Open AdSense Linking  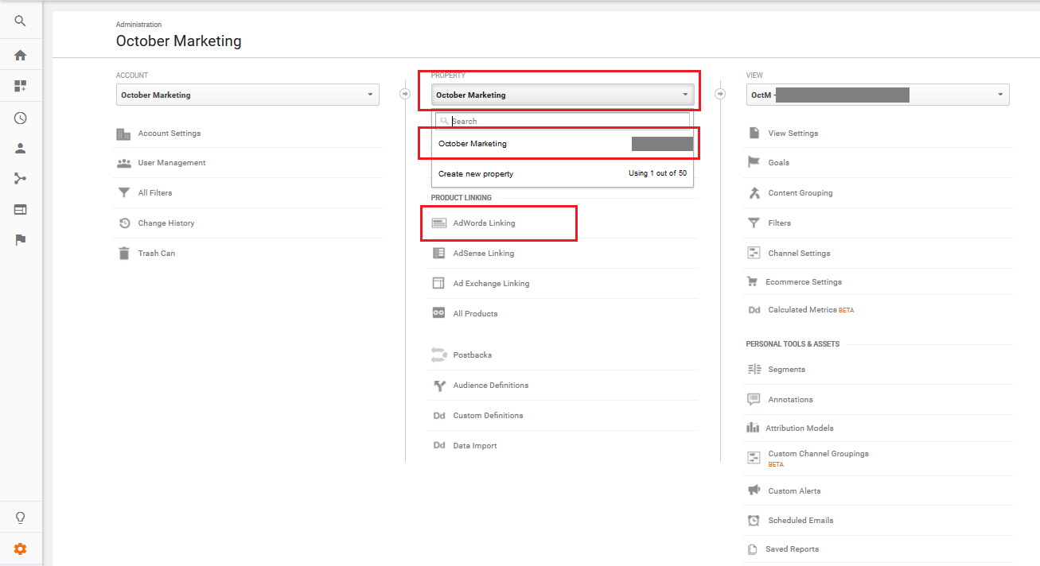[484, 254]
